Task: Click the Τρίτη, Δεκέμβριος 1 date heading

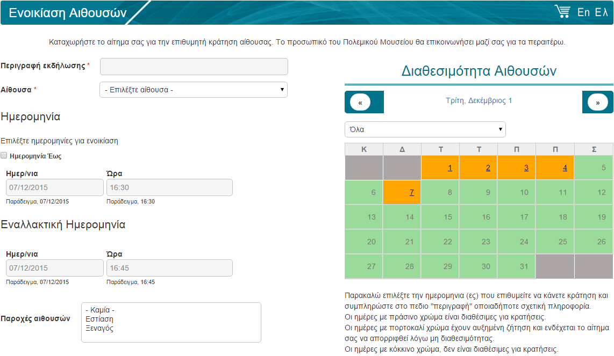Action: point(479,100)
